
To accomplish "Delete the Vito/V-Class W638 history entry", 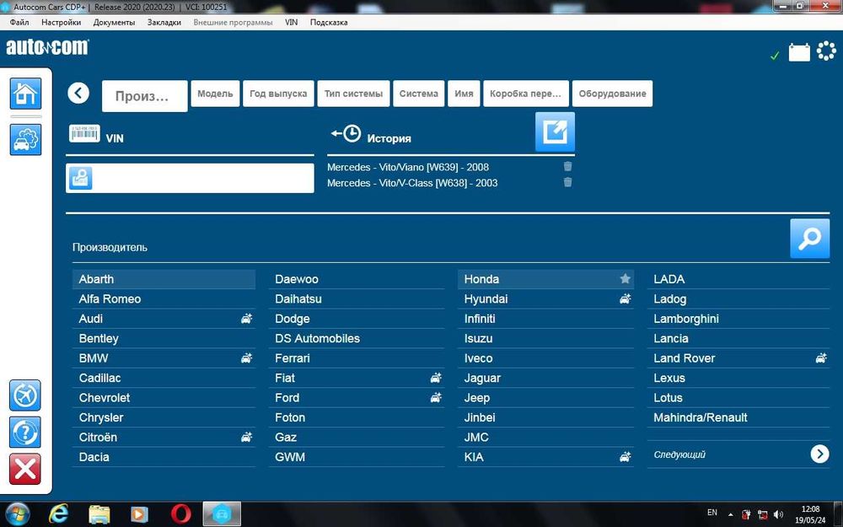I will click(x=567, y=182).
